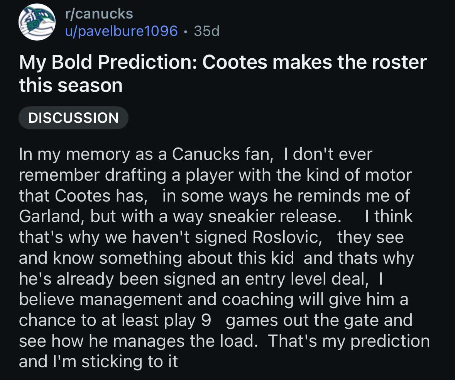
Task: Filter posts by the DISCUSSION flair
Action: (73, 117)
